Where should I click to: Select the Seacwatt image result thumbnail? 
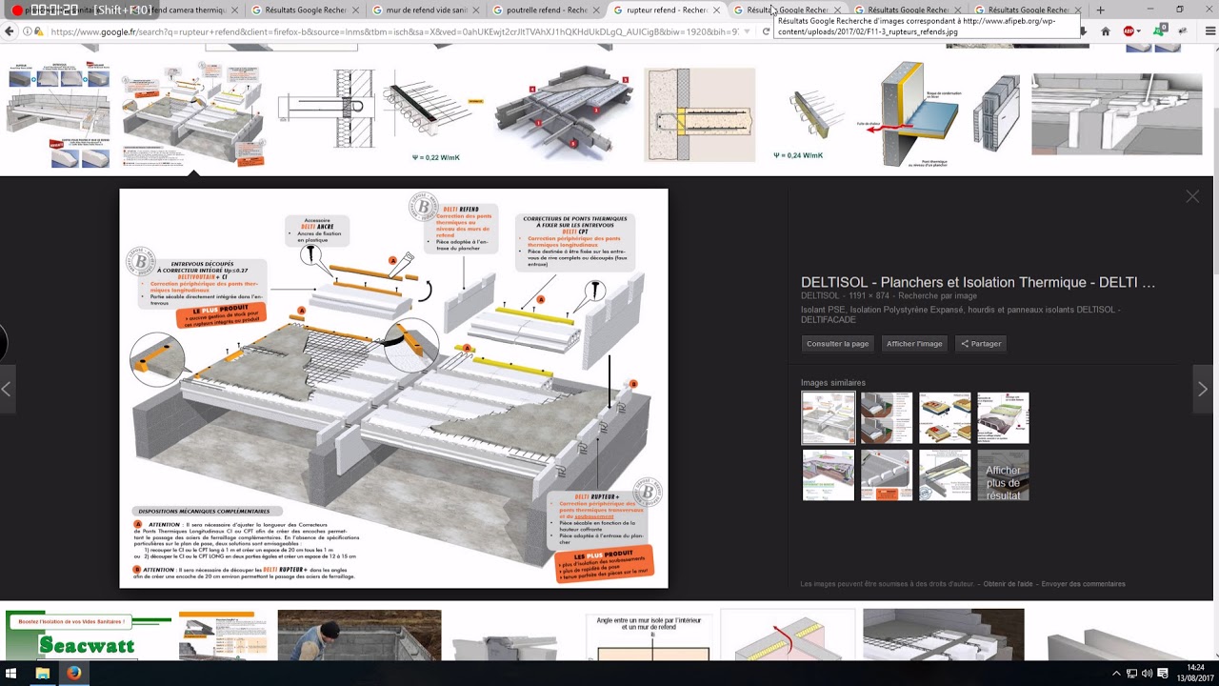point(88,636)
